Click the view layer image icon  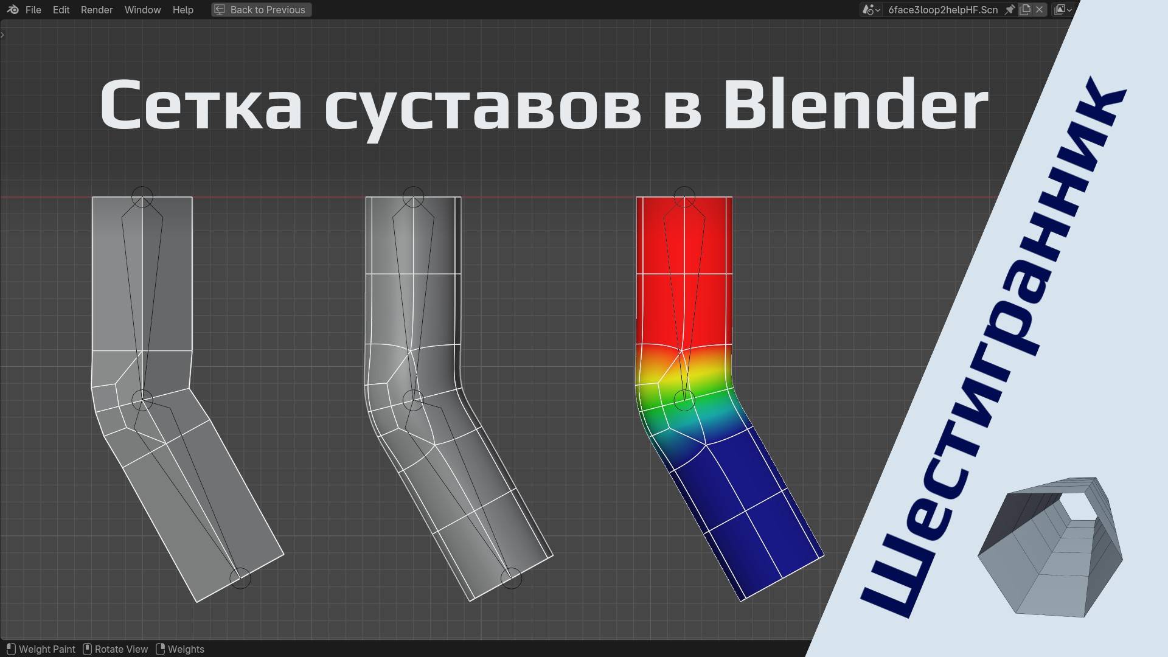(x=1060, y=10)
